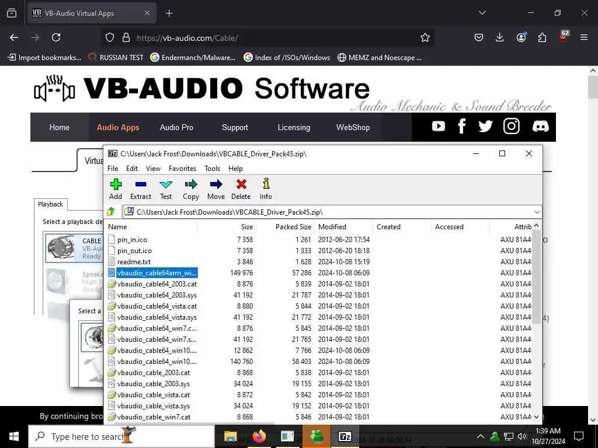The height and width of the screenshot is (448, 598).
Task: Open the Info toolbar icon
Action: [266, 190]
